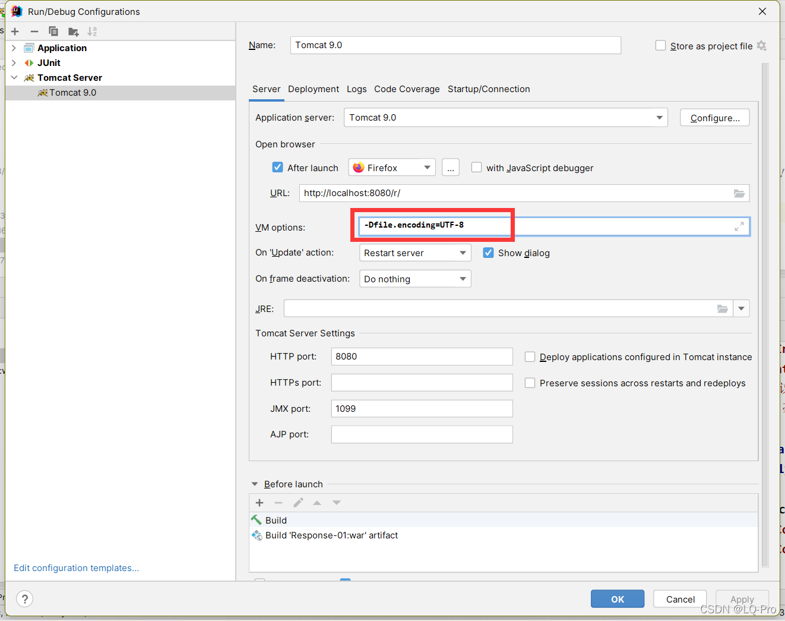Image resolution: width=785 pixels, height=621 pixels.
Task: Switch to the Deployment tab
Action: (314, 89)
